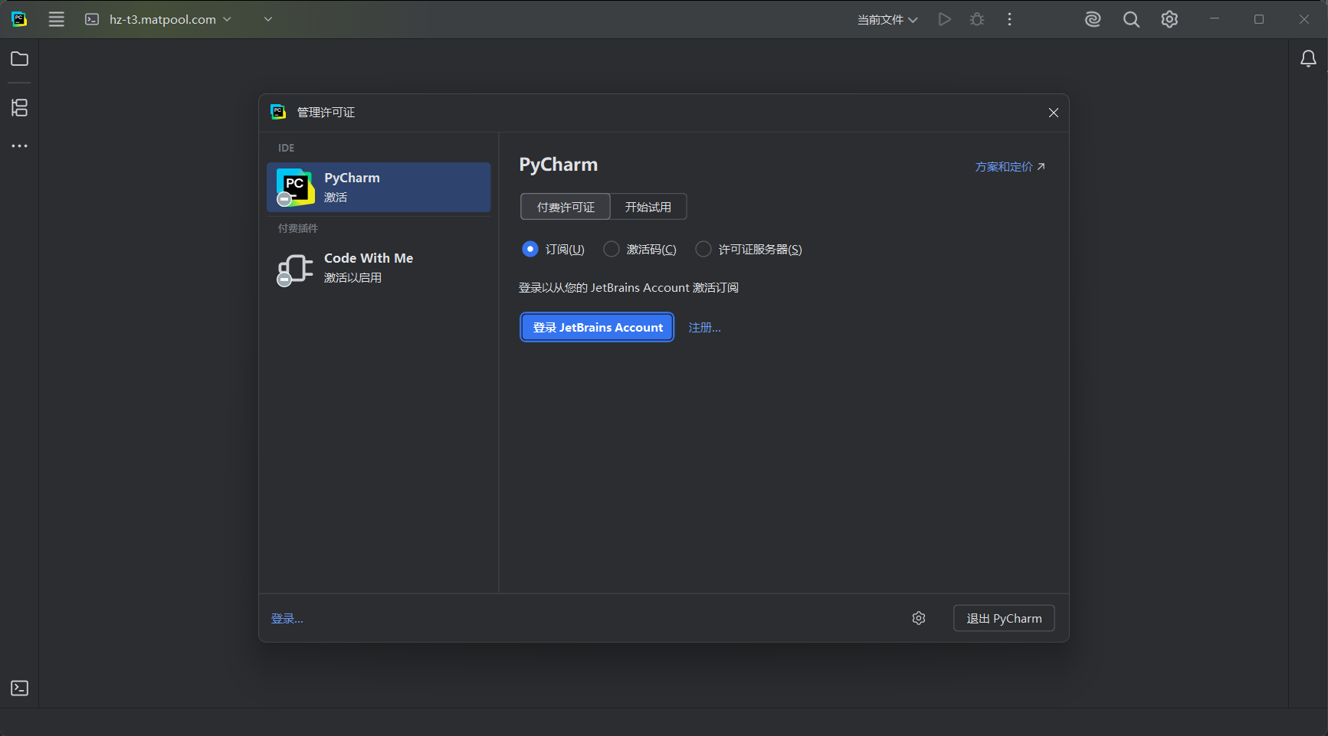Viewport: 1328px width, 736px height.
Task: Switch to the 开始试用 tab
Action: [648, 207]
